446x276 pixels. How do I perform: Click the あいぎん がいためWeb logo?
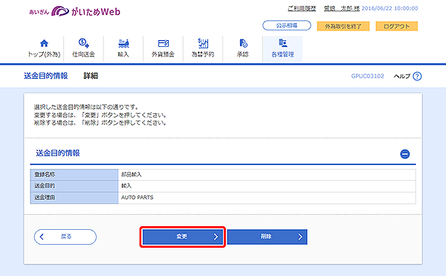74,11
